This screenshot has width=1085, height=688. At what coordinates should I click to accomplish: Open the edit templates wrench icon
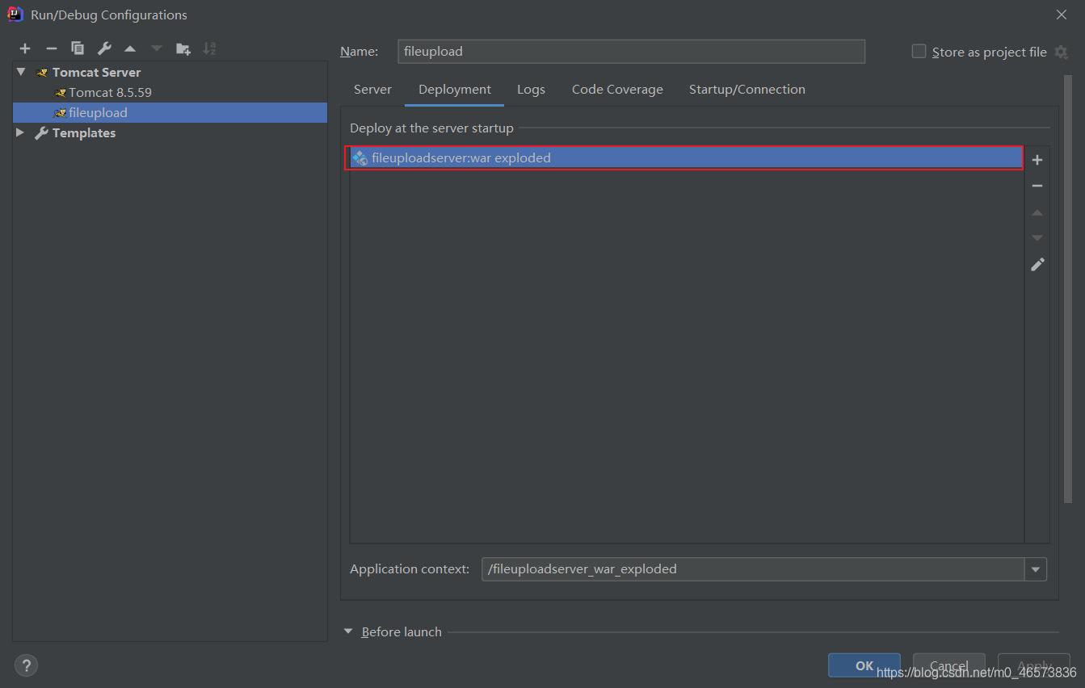104,48
